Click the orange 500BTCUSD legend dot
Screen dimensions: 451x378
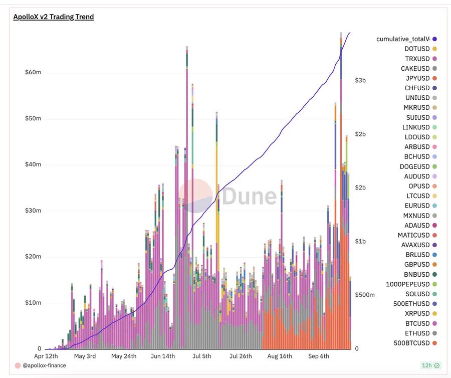(434, 343)
